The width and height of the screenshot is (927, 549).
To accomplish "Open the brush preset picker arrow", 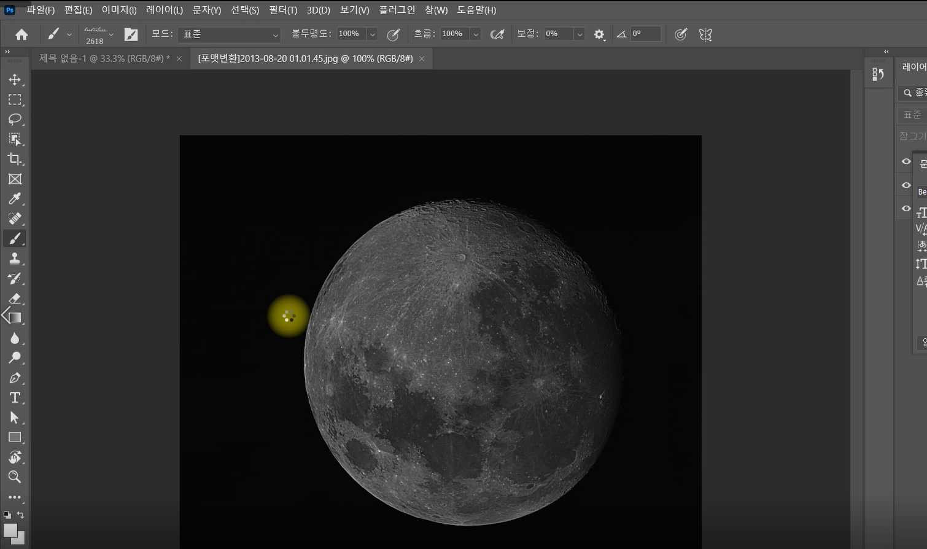I will click(111, 34).
